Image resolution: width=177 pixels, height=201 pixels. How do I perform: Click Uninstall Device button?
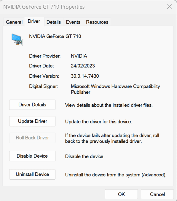32,174
